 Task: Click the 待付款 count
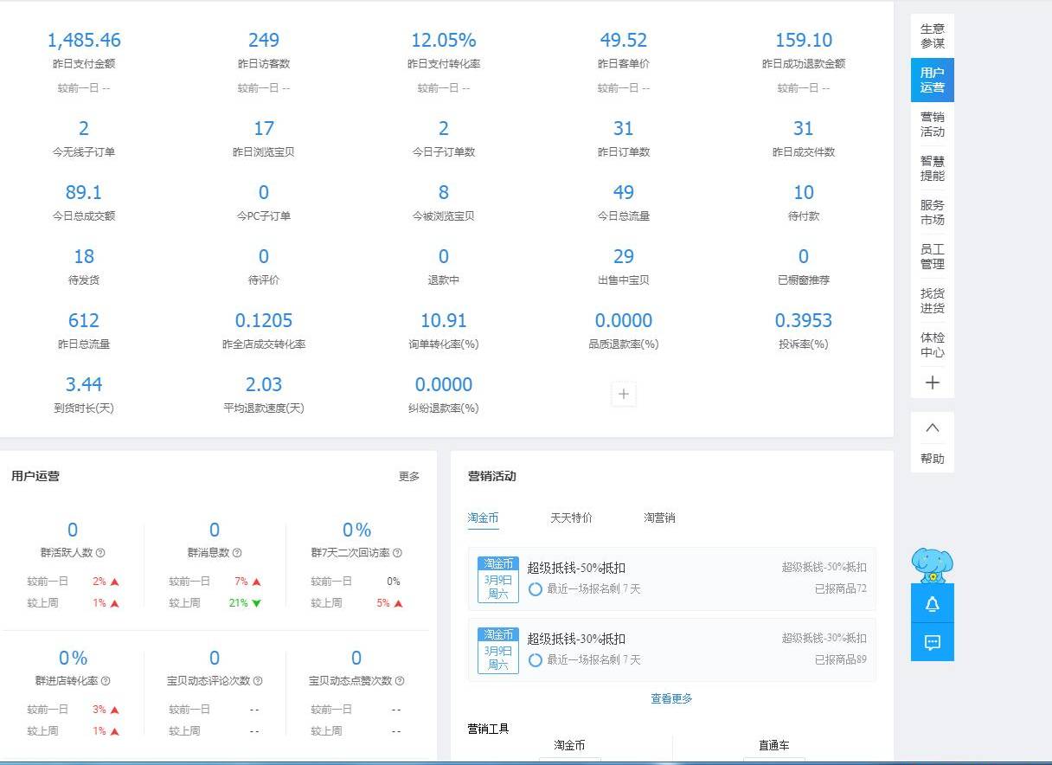tap(804, 192)
